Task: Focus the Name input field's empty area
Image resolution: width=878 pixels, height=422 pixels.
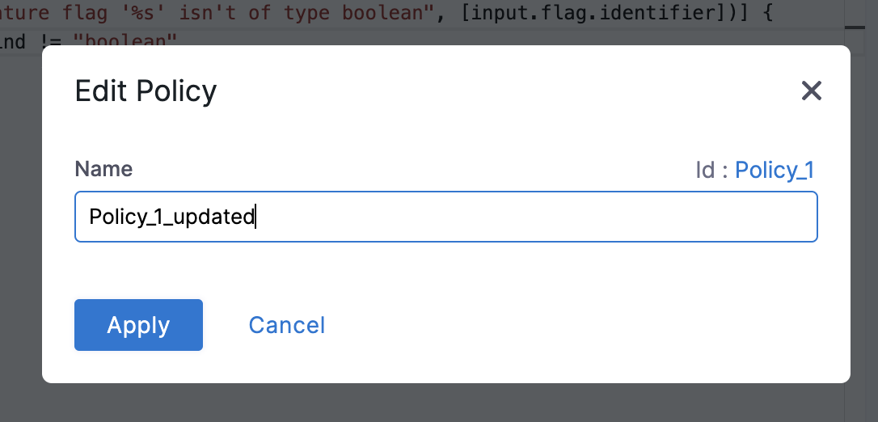Action: pyautogui.click(x=534, y=217)
